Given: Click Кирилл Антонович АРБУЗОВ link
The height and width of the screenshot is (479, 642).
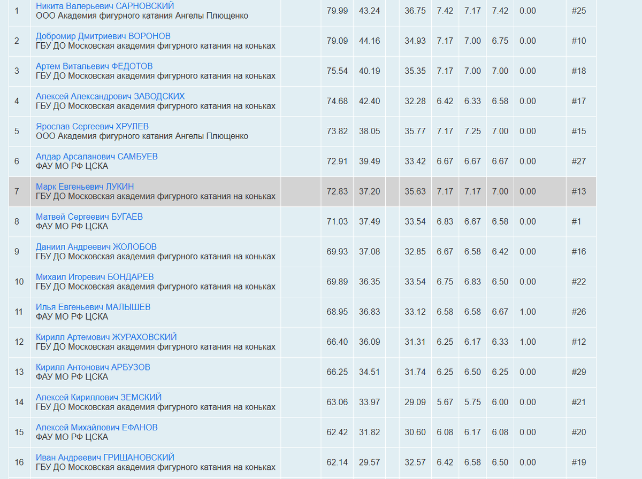Looking at the screenshot, I should click(x=93, y=367).
